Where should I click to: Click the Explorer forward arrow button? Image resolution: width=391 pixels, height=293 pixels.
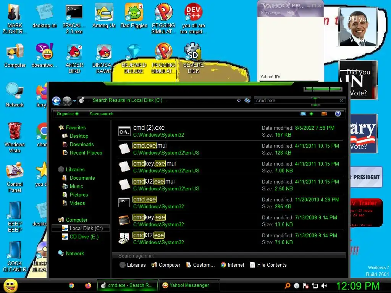[67, 101]
